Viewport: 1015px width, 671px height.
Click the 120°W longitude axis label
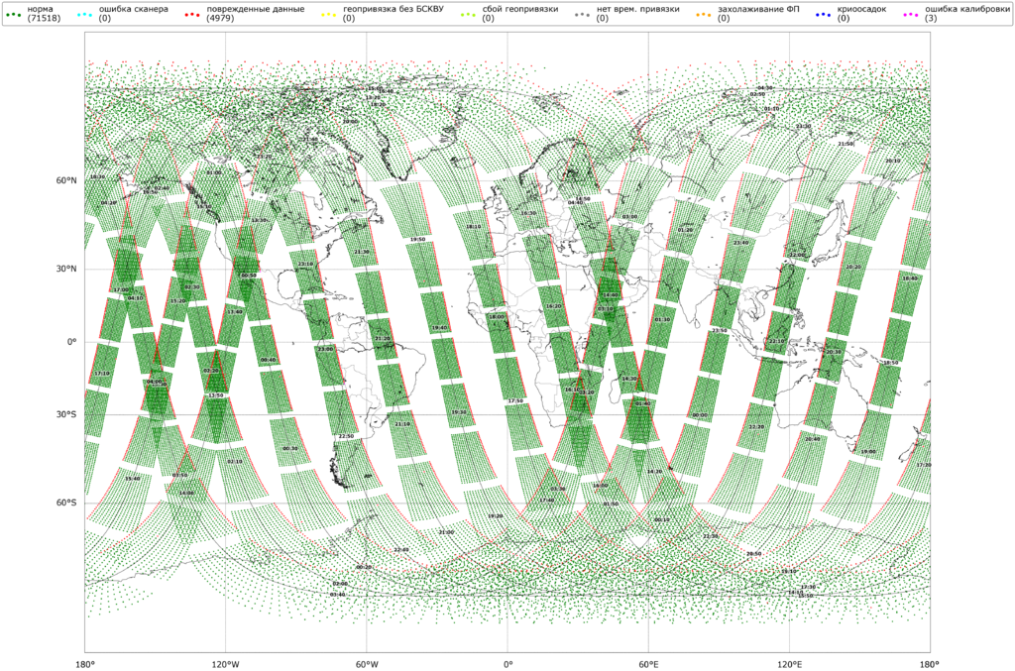tap(225, 662)
